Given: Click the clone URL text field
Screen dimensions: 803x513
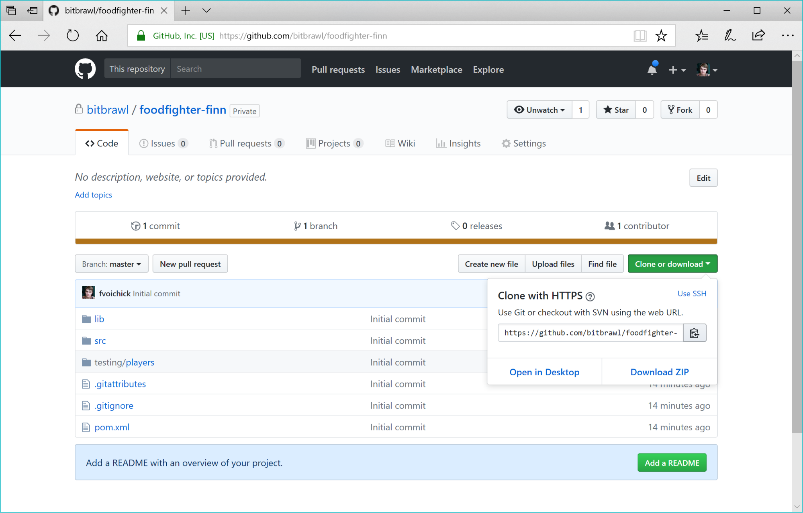Looking at the screenshot, I should tap(591, 333).
